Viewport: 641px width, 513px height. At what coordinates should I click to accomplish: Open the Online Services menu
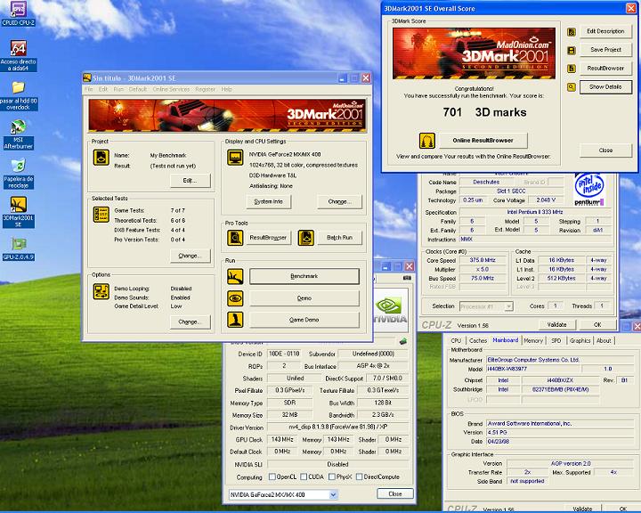coord(171,89)
